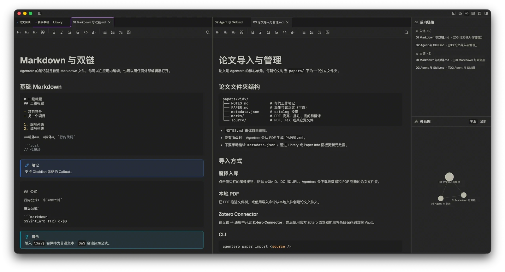The width and height of the screenshot is (505, 272).
Task: Open inlink from 01 Markdown 与双链.md
Action: [449, 38]
